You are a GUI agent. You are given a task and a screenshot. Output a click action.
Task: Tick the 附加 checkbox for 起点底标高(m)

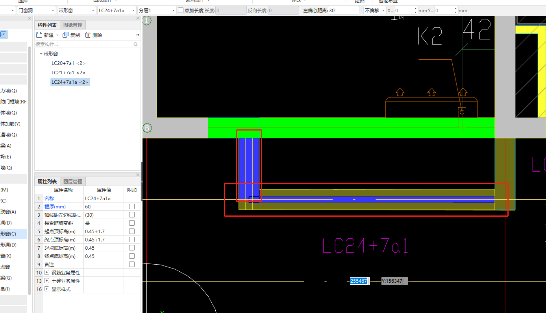132,248
